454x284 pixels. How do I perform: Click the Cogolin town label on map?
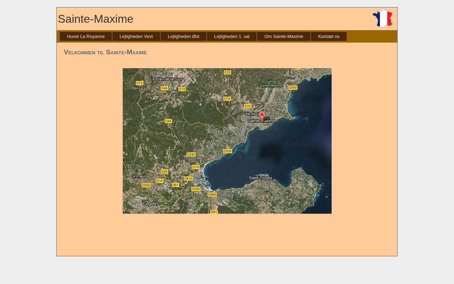[x=150, y=203]
